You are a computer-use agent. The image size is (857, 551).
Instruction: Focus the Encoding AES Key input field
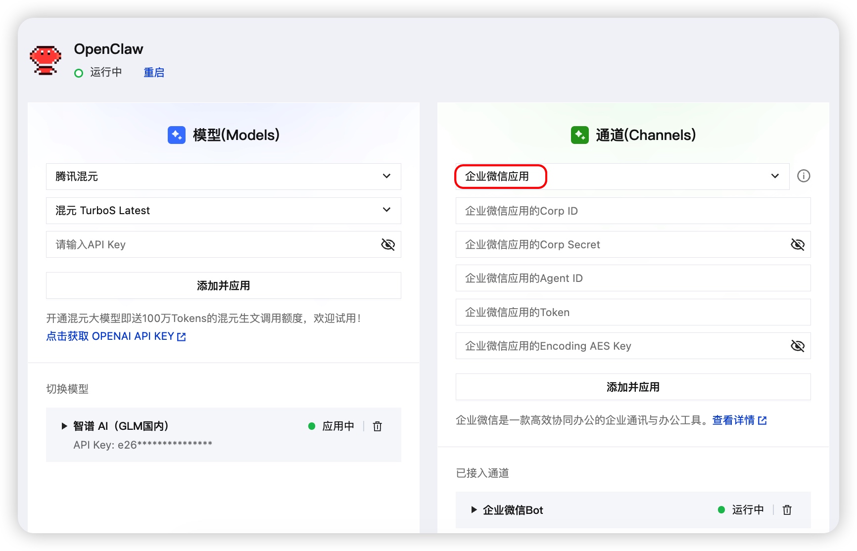(x=633, y=346)
